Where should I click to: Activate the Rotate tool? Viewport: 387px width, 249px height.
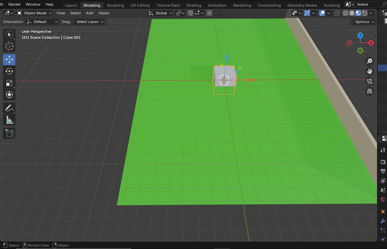pos(9,71)
